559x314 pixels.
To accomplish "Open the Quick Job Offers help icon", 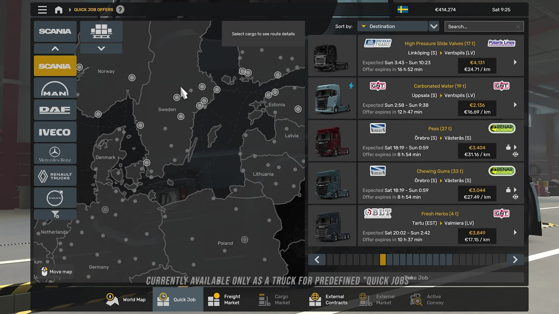I will [120, 10].
